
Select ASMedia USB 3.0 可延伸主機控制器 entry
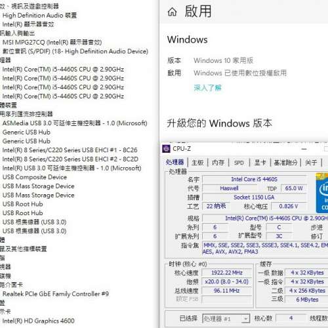[x=75, y=123]
